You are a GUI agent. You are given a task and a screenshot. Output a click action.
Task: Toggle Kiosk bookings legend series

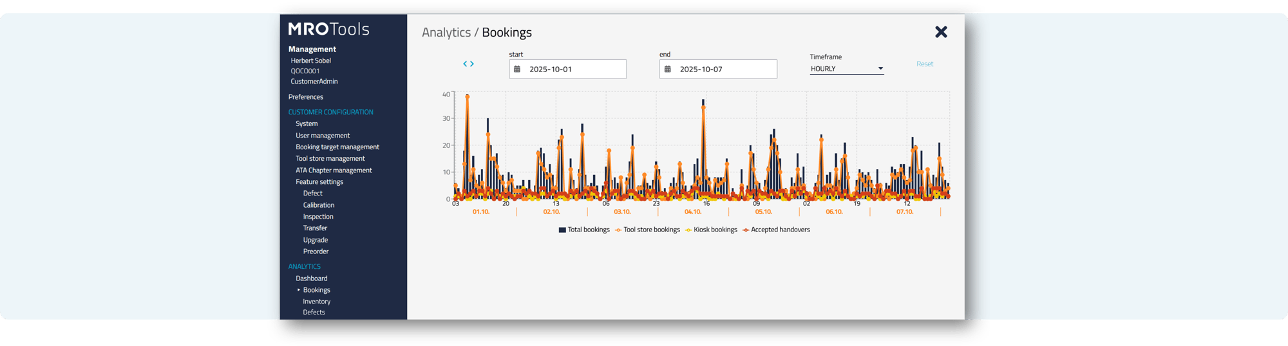[x=711, y=230]
